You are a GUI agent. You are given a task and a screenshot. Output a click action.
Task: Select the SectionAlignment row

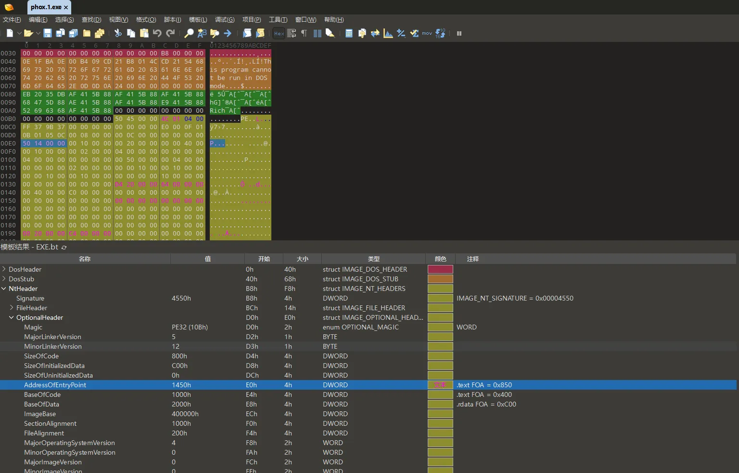368,423
